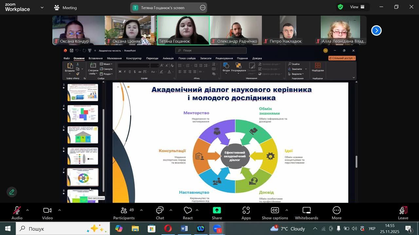Switch to the Meeting tab

pos(66,8)
